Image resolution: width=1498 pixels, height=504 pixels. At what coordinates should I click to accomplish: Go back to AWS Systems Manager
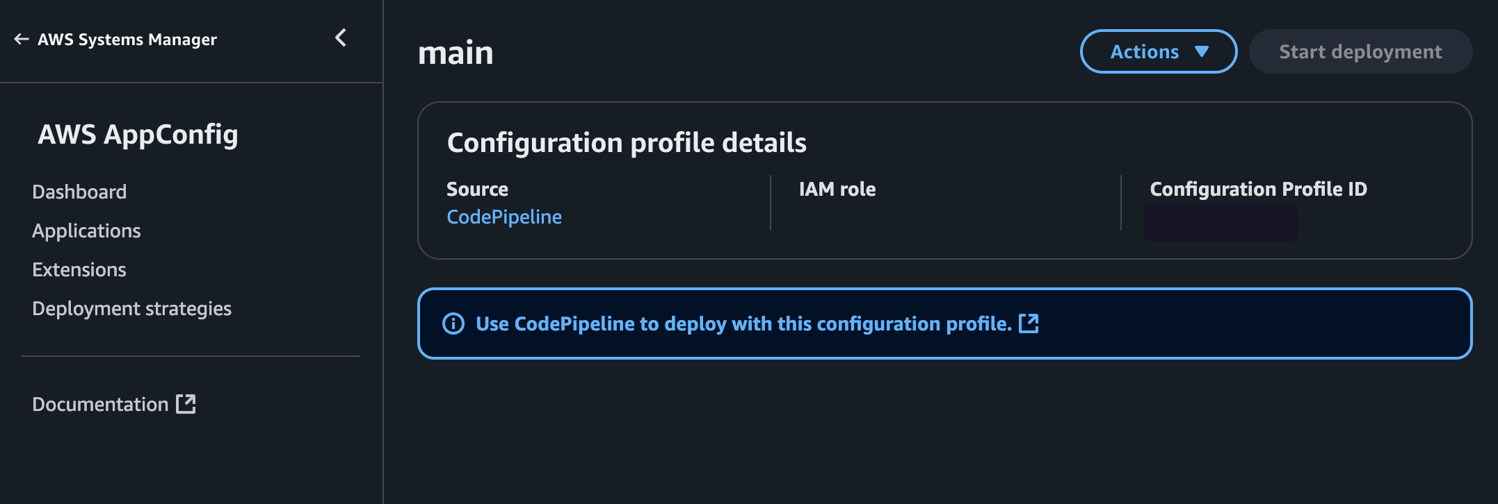click(x=127, y=40)
